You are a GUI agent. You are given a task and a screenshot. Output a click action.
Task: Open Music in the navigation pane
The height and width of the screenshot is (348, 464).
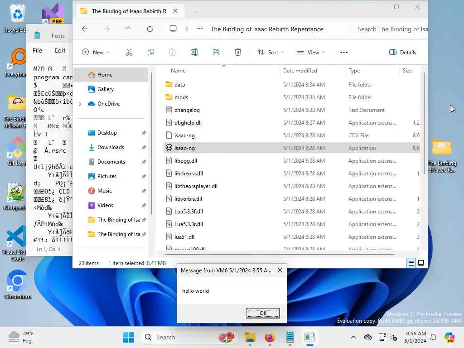click(111, 191)
